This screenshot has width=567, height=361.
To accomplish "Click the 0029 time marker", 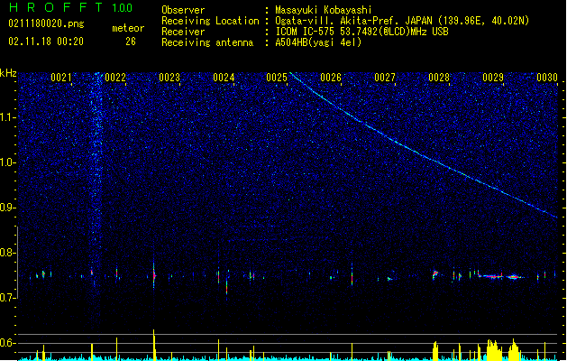I will 493,78.
